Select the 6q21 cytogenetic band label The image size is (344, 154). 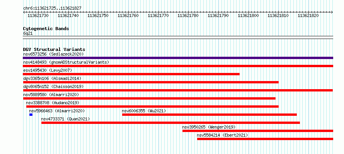point(28,33)
